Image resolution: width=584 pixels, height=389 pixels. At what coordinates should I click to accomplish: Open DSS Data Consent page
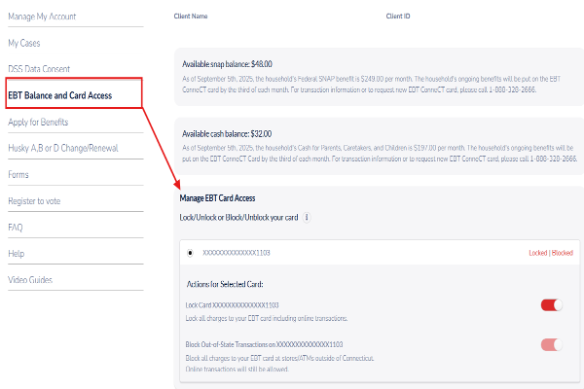tap(39, 69)
